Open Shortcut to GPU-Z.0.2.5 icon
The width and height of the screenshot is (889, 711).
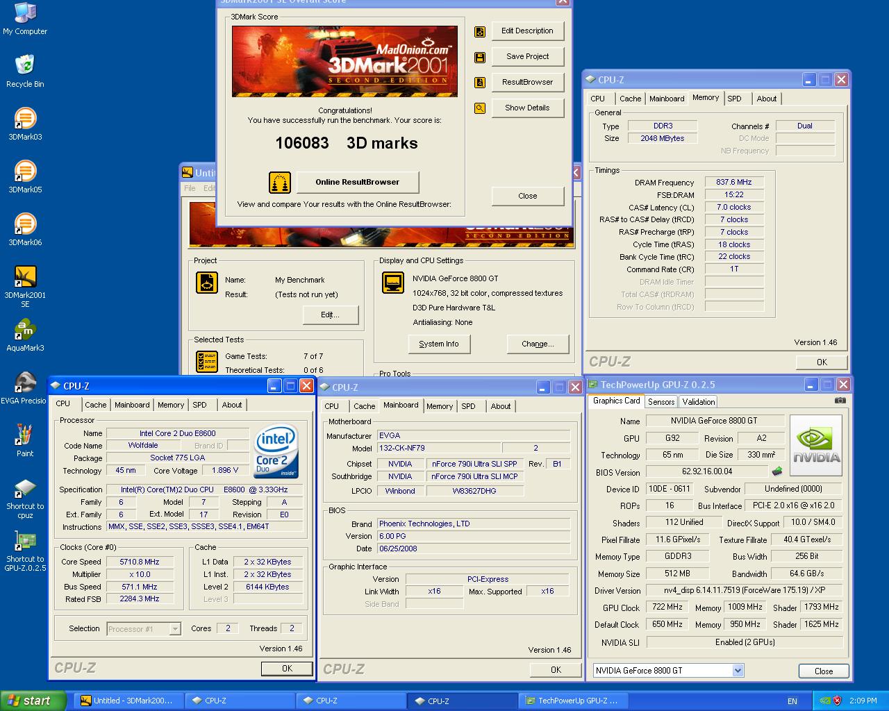tap(25, 550)
